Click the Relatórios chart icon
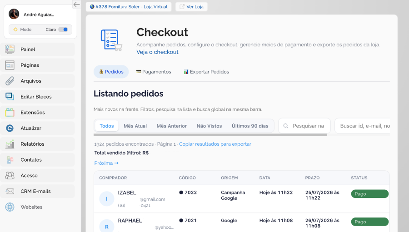The height and width of the screenshot is (232, 409). (x=10, y=144)
